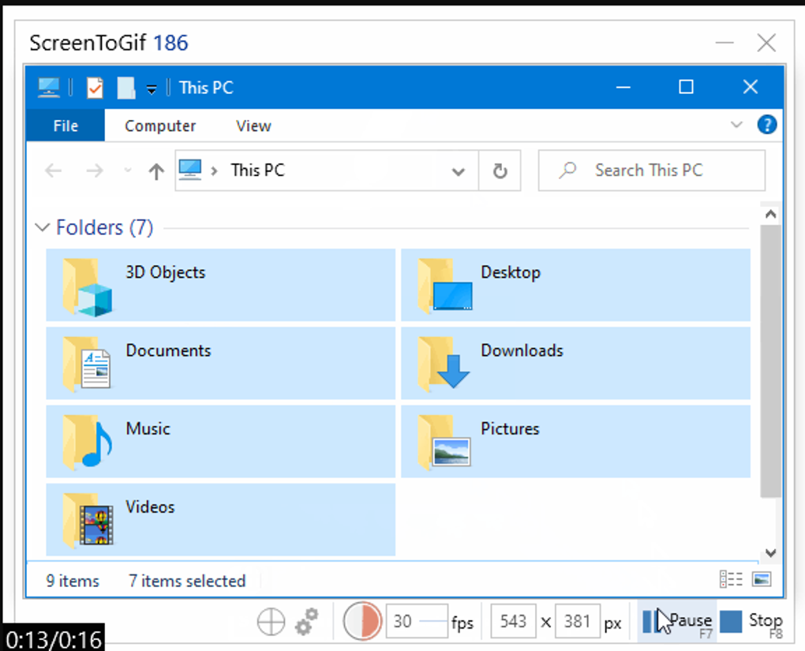Open the 3D Objects folder

221,285
